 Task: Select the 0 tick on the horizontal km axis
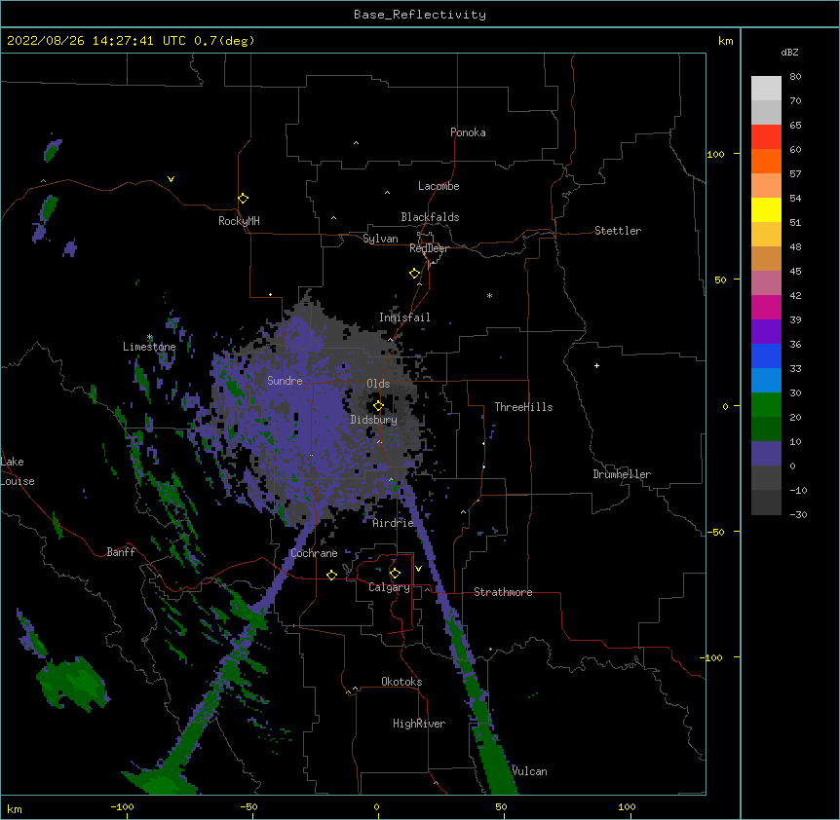click(376, 806)
